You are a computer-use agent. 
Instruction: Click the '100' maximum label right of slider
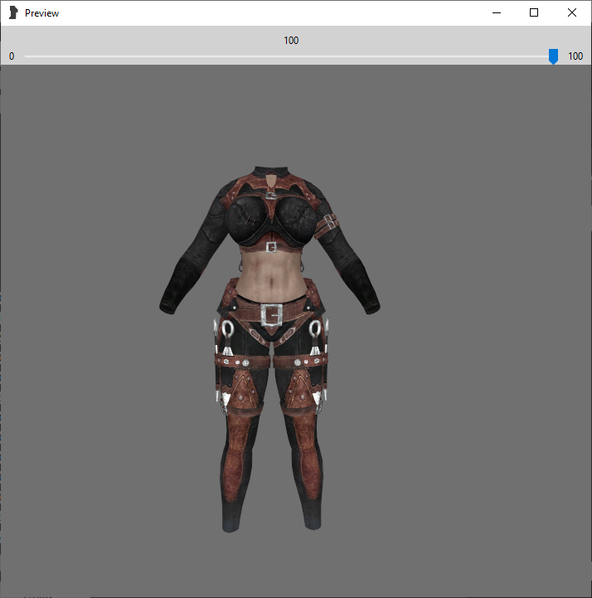pyautogui.click(x=575, y=56)
